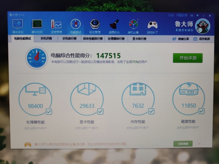Click the 鲁大师 5.12 window title

pyautogui.click(x=17, y=15)
